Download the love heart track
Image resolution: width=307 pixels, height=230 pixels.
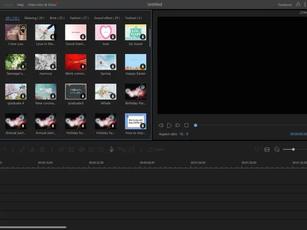(x=113, y=37)
